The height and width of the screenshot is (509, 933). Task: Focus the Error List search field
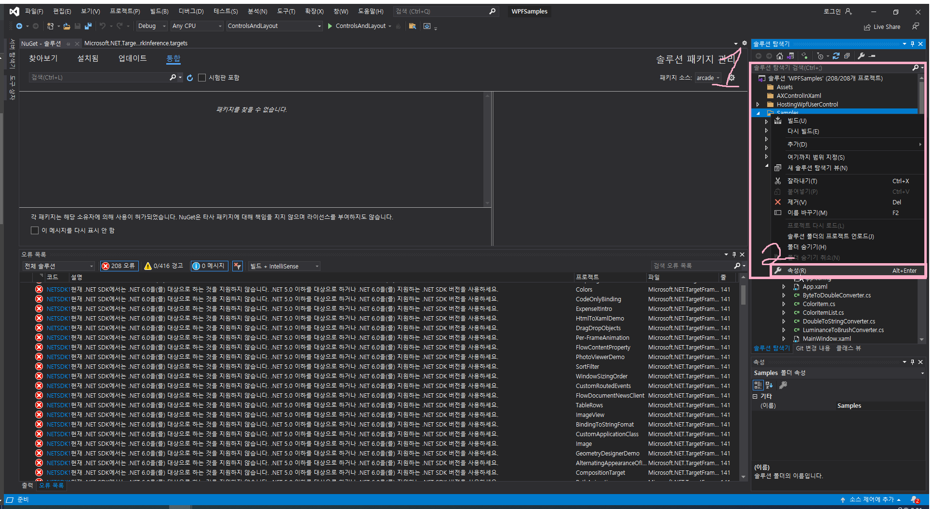click(692, 266)
